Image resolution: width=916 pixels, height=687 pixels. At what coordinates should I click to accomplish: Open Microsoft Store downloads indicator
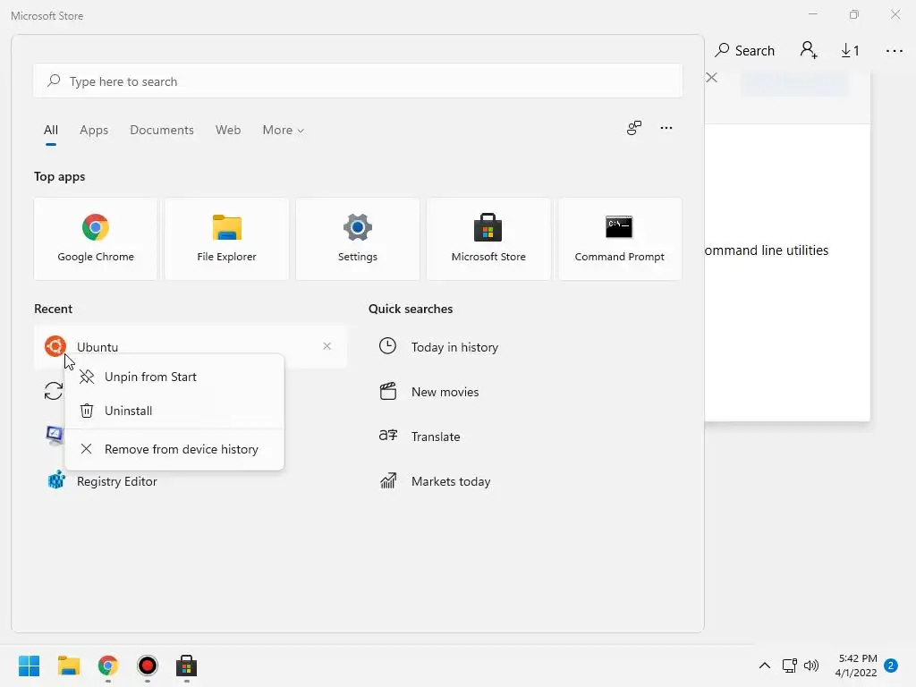pos(850,51)
